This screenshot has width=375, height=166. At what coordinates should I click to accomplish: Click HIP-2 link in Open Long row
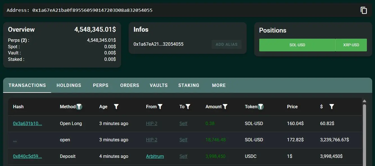(x=152, y=123)
